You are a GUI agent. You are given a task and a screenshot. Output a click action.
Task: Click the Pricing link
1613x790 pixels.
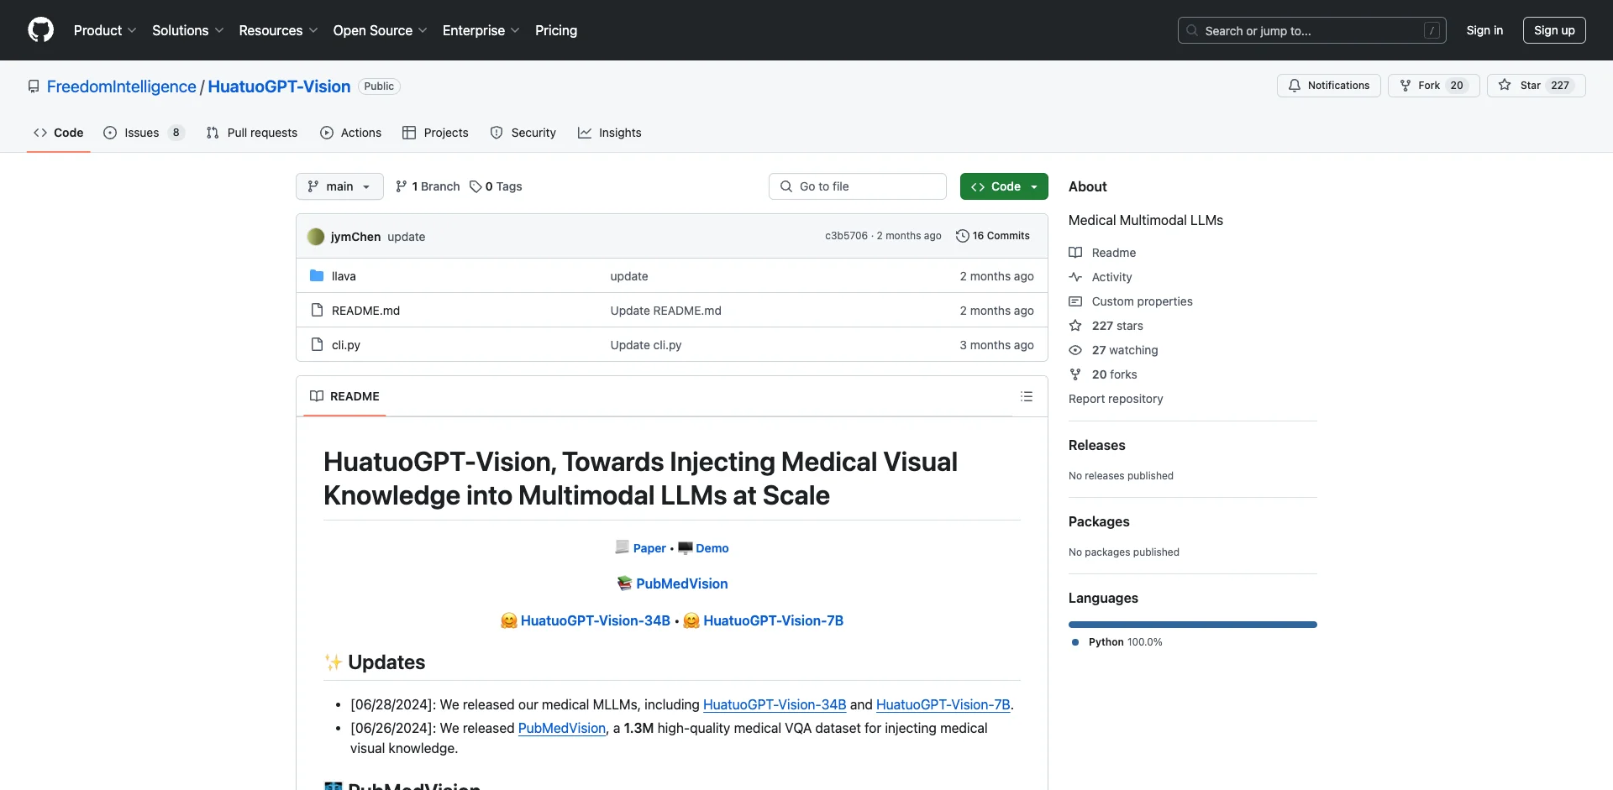(556, 30)
